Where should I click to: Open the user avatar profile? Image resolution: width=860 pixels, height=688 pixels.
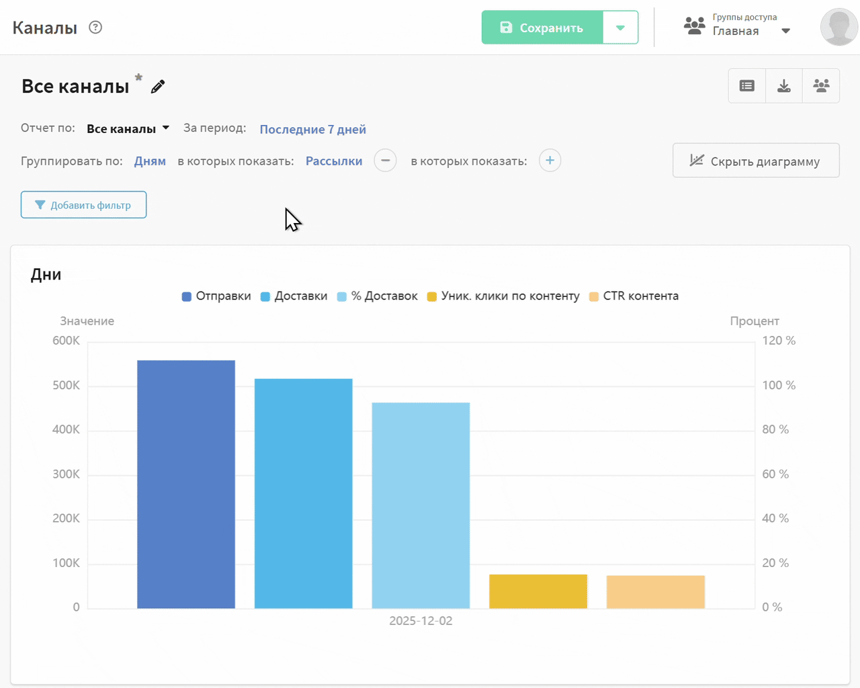pyautogui.click(x=838, y=28)
